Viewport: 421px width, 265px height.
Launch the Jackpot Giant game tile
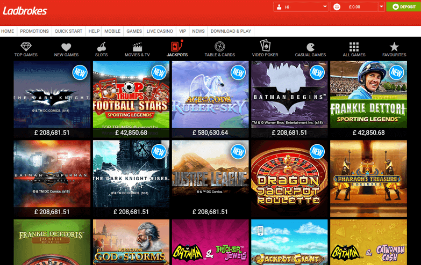click(289, 242)
